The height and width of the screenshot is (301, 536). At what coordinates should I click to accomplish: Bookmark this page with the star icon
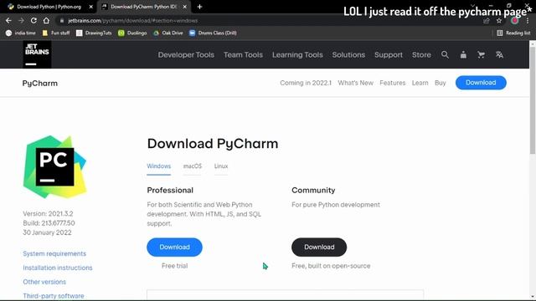(499, 21)
